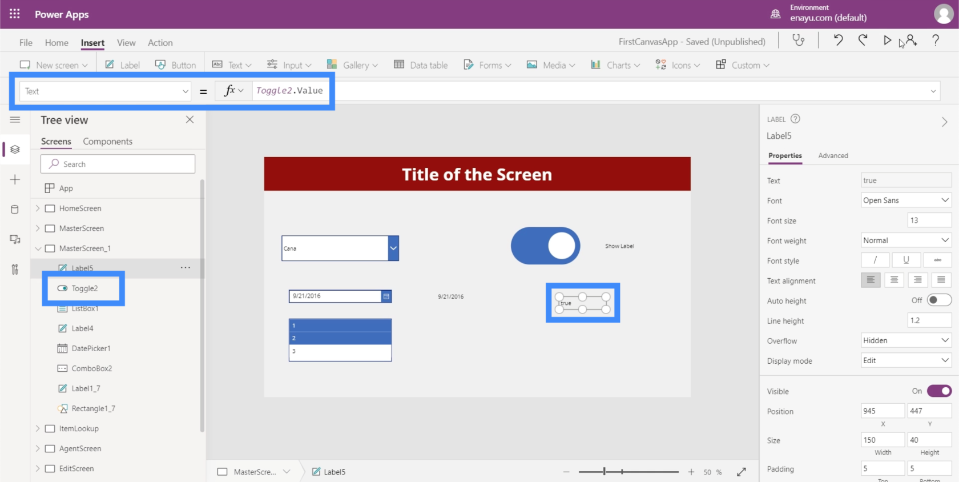The height and width of the screenshot is (482, 959).
Task: Run the App checker stethoscope icon
Action: 798,40
